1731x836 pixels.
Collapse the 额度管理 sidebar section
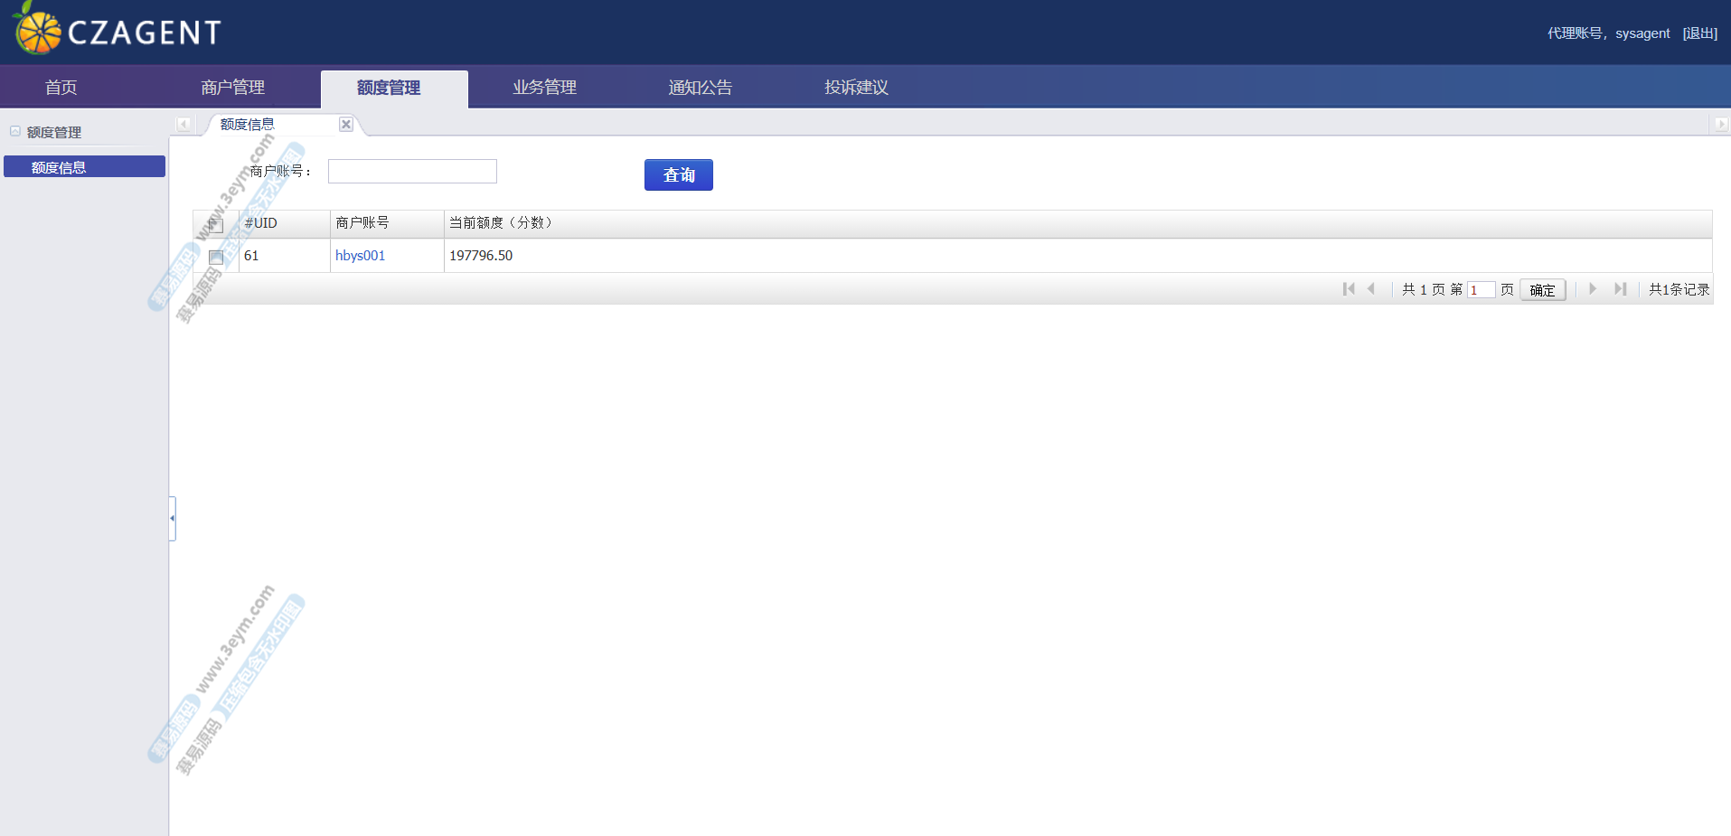pyautogui.click(x=15, y=132)
